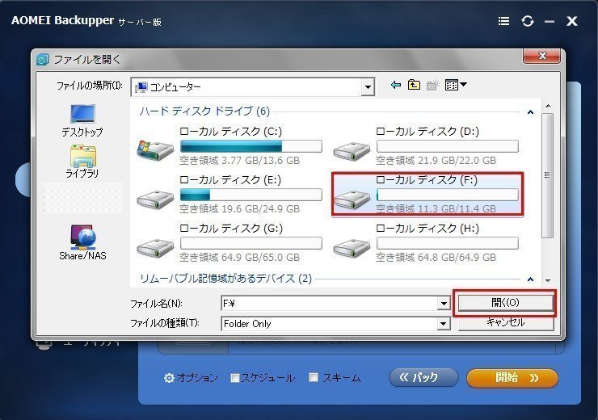The image size is (598, 420).
Task: Open Share/NAS in the places sidebar
Action: [x=82, y=242]
